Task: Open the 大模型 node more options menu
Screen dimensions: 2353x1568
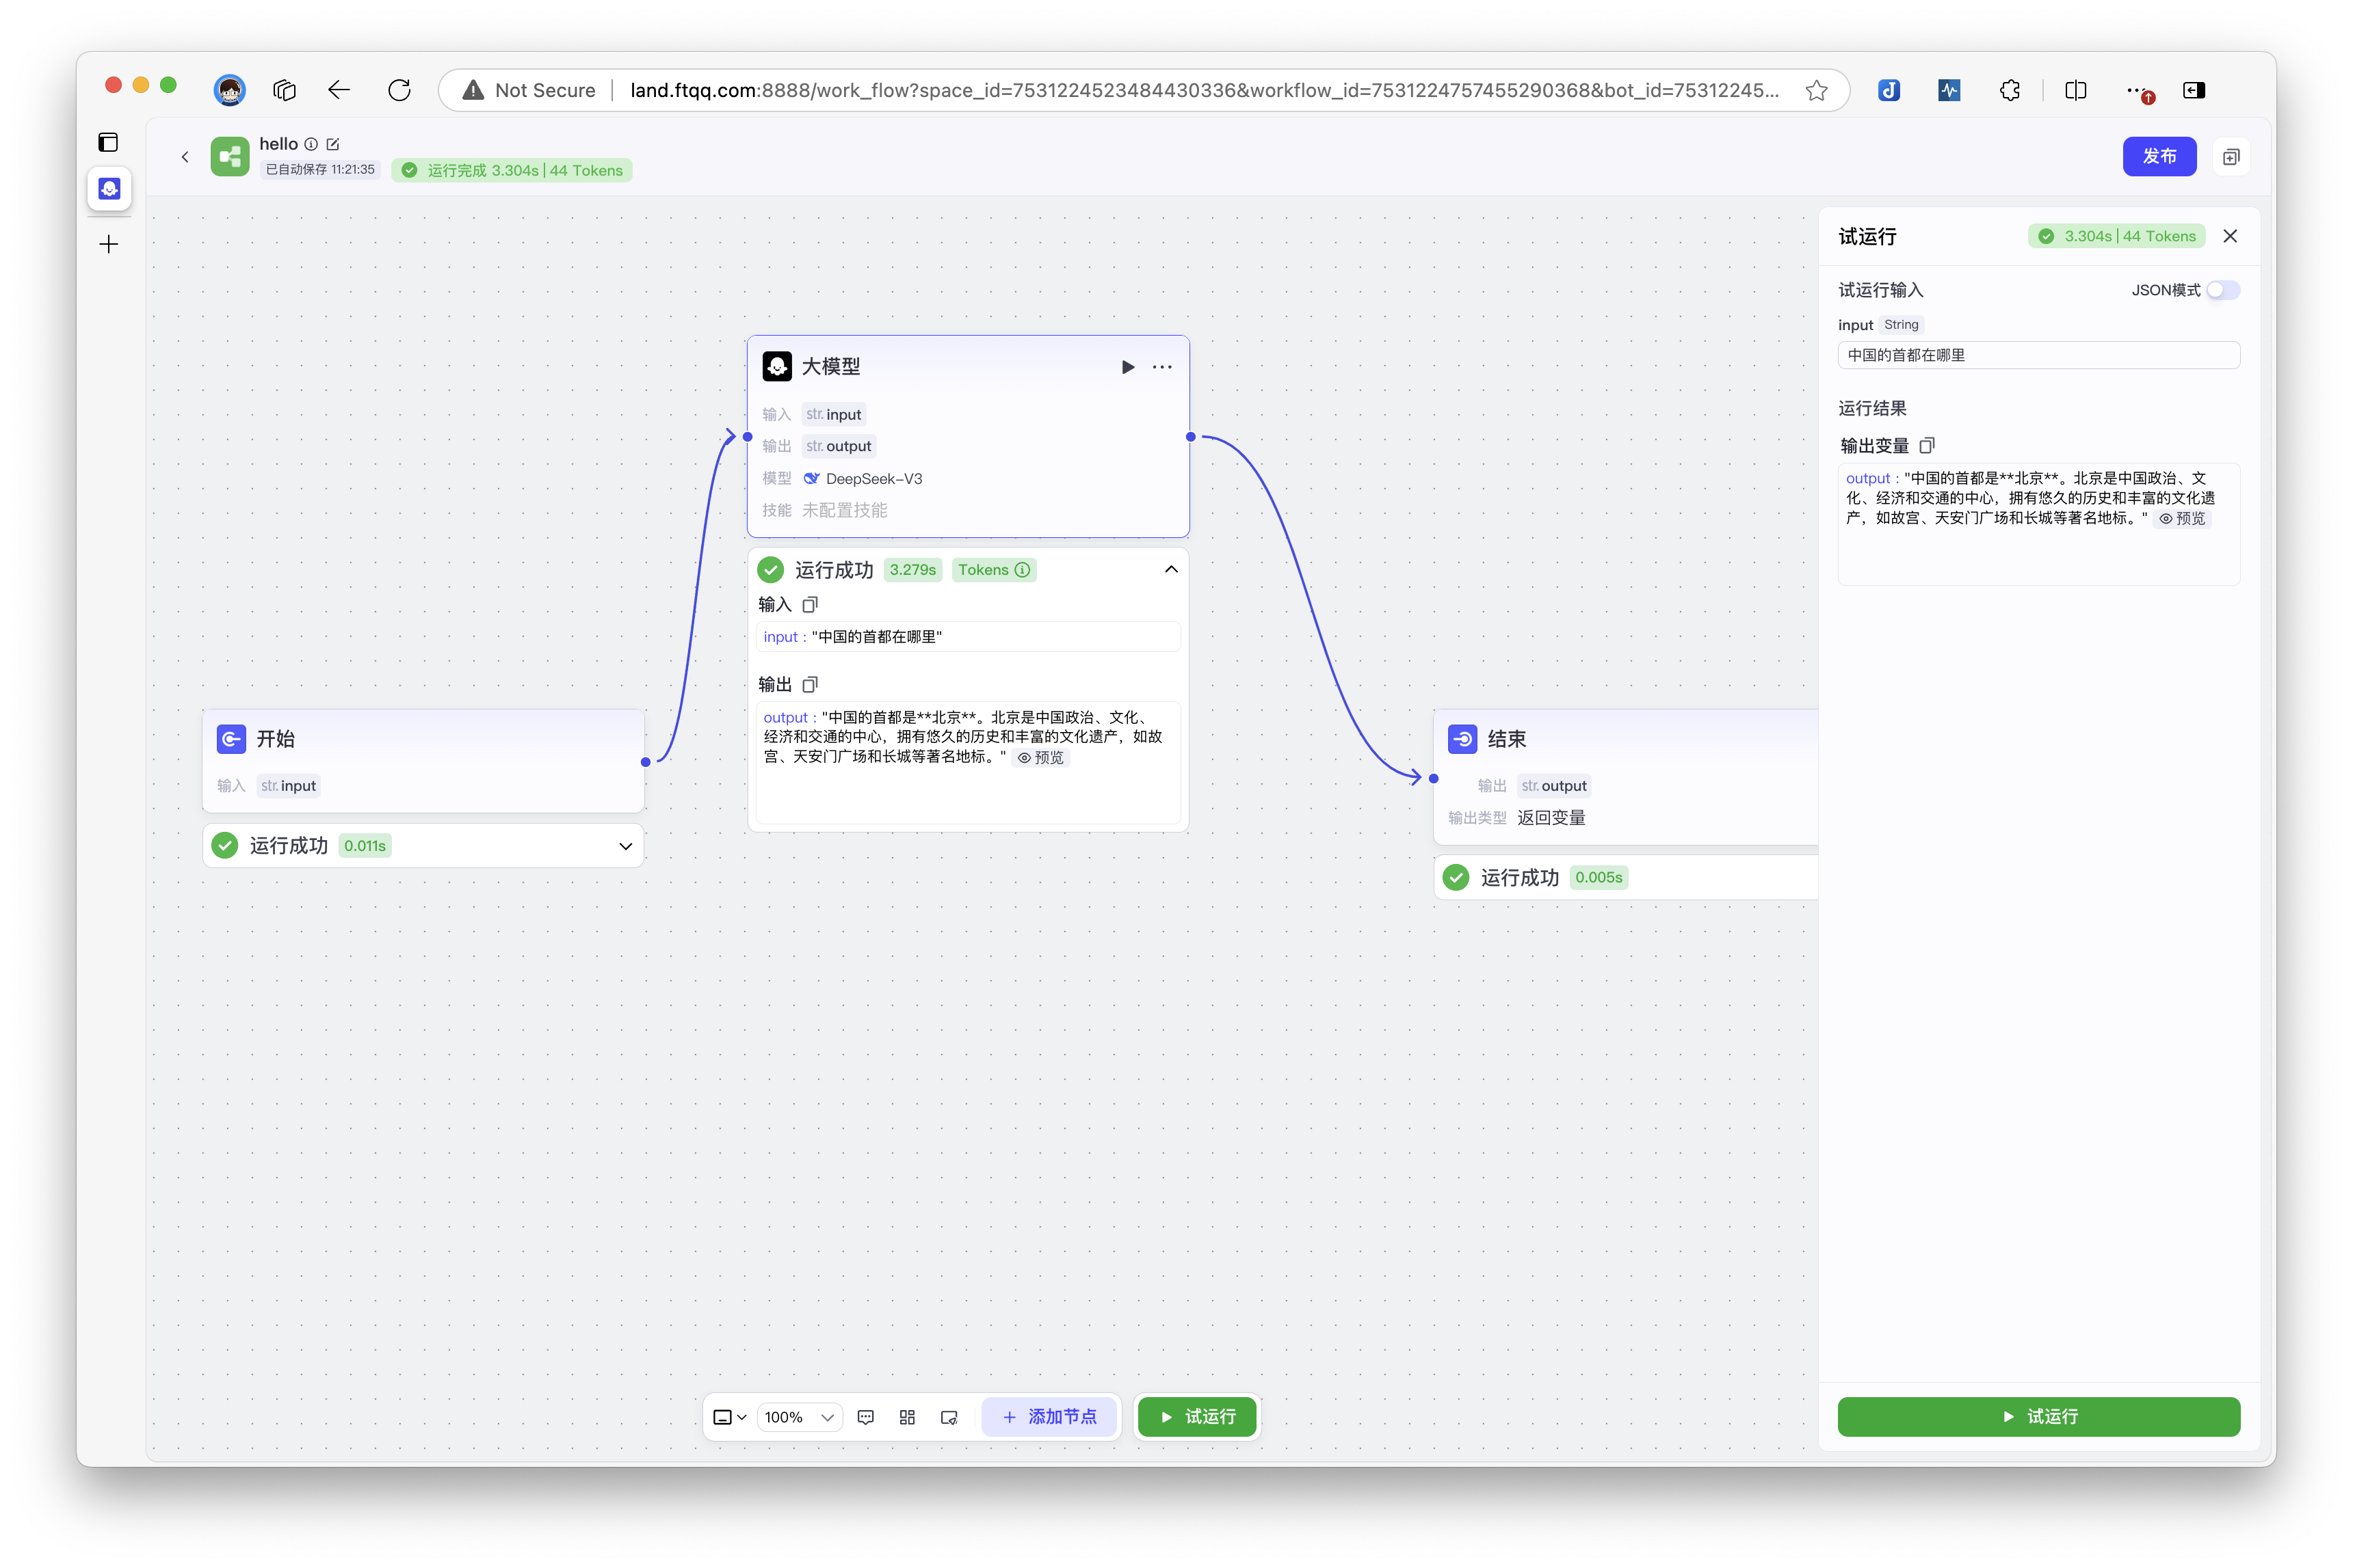Action: click(x=1161, y=367)
